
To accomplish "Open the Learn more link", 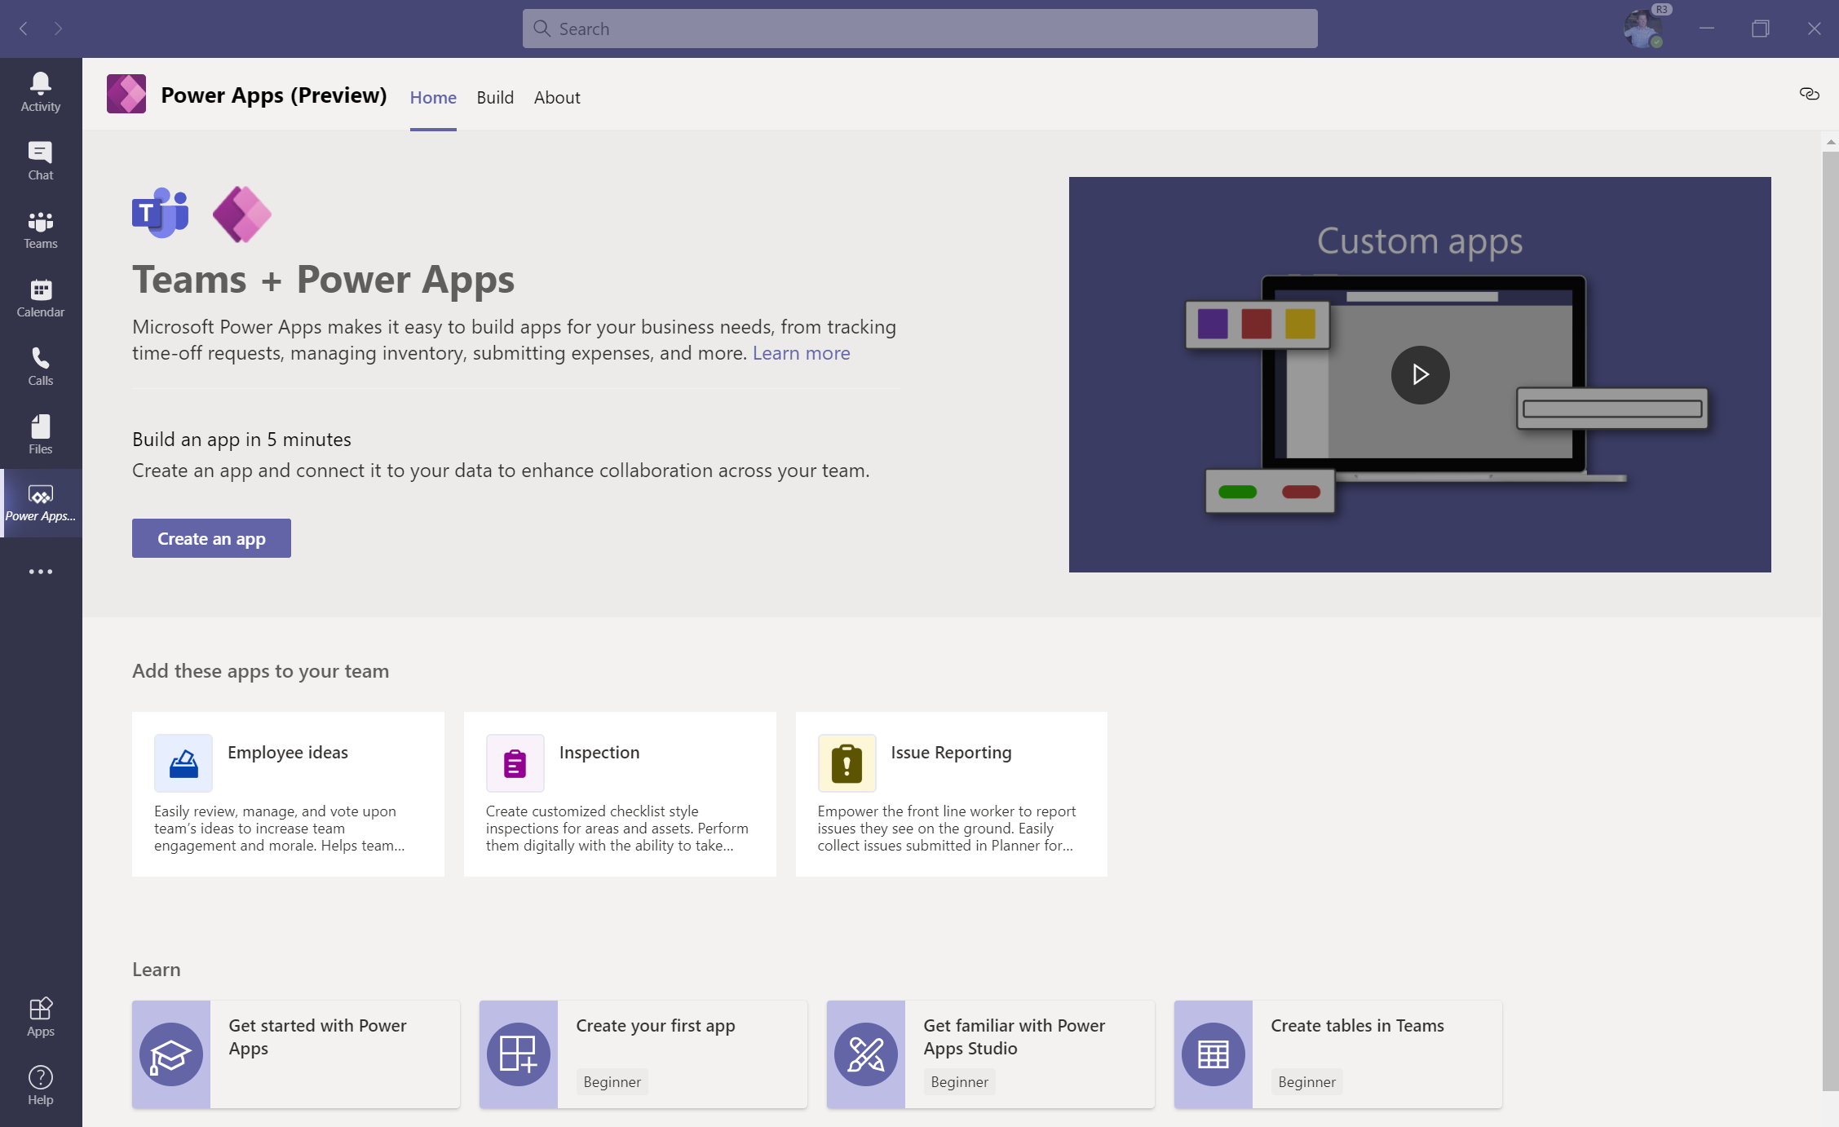I will pos(800,353).
